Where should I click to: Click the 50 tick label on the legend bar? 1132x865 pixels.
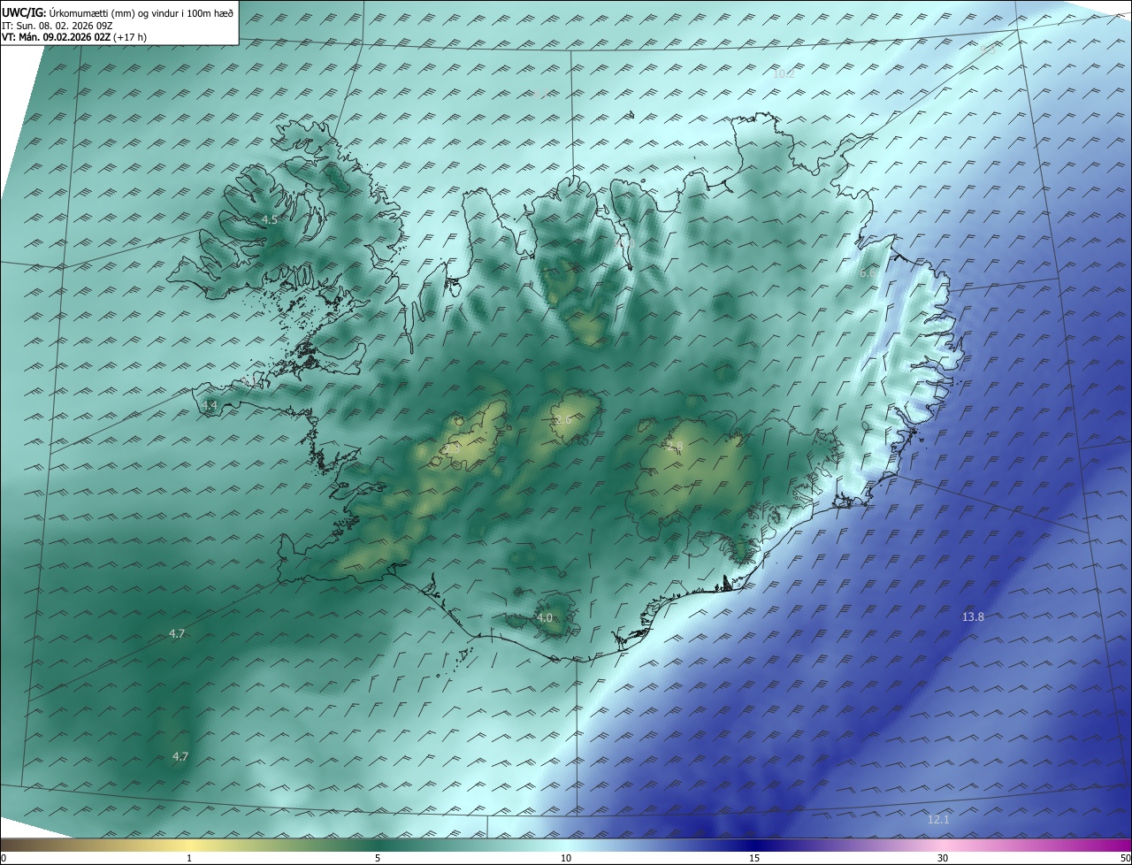tap(1125, 858)
